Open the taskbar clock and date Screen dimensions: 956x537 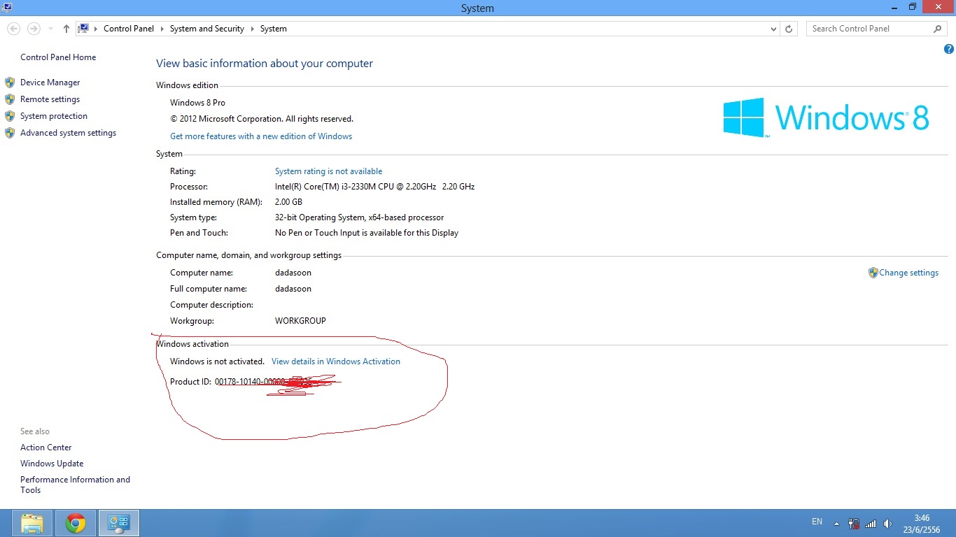[922, 524]
